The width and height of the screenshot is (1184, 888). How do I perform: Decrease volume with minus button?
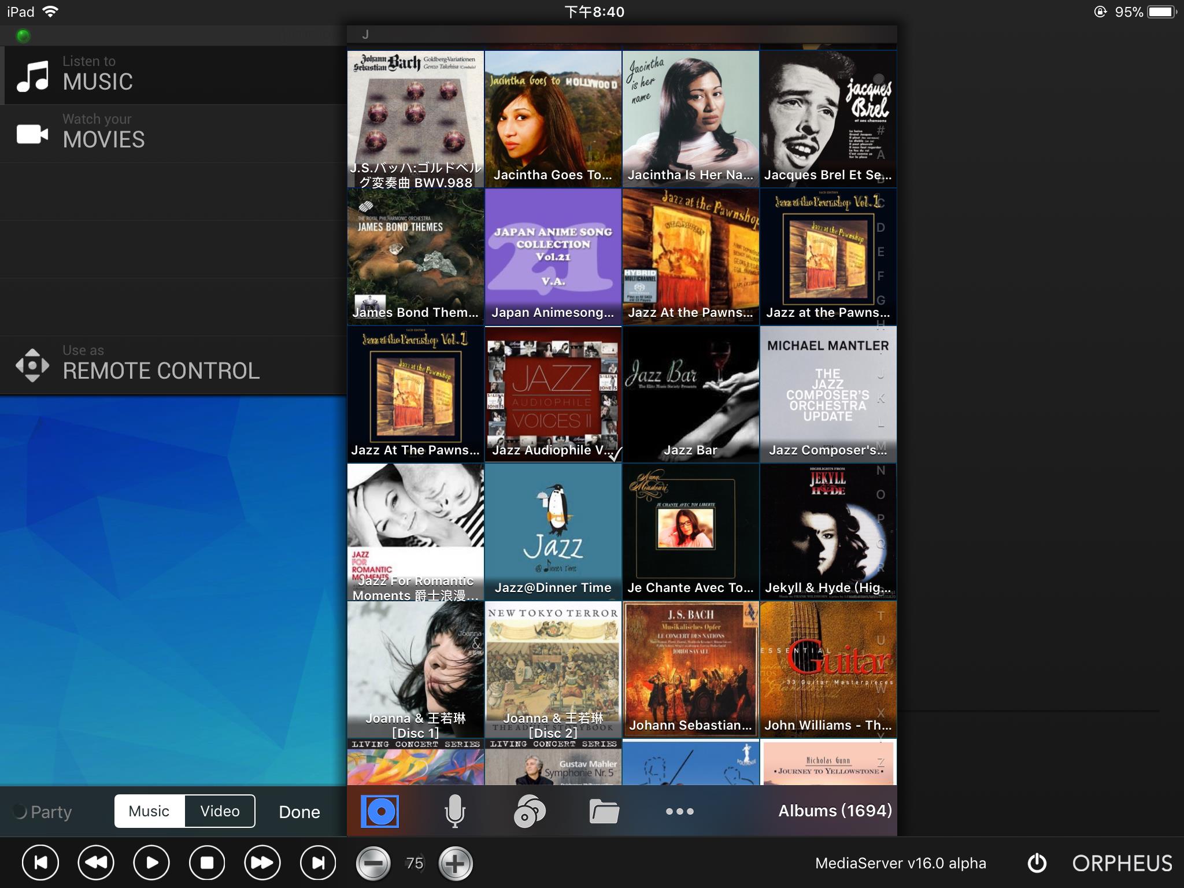pyautogui.click(x=373, y=864)
